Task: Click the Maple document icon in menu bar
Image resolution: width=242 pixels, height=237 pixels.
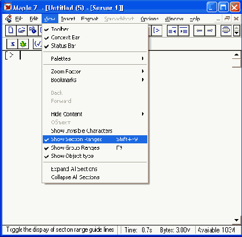Action: (9, 18)
